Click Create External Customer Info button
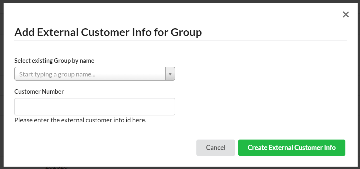The image size is (360, 169). [291, 148]
